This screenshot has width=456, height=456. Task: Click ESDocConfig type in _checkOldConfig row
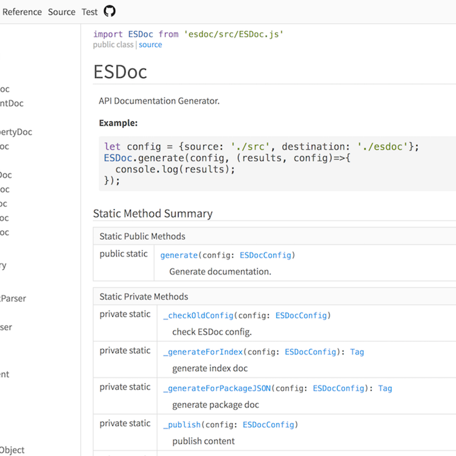coord(301,315)
